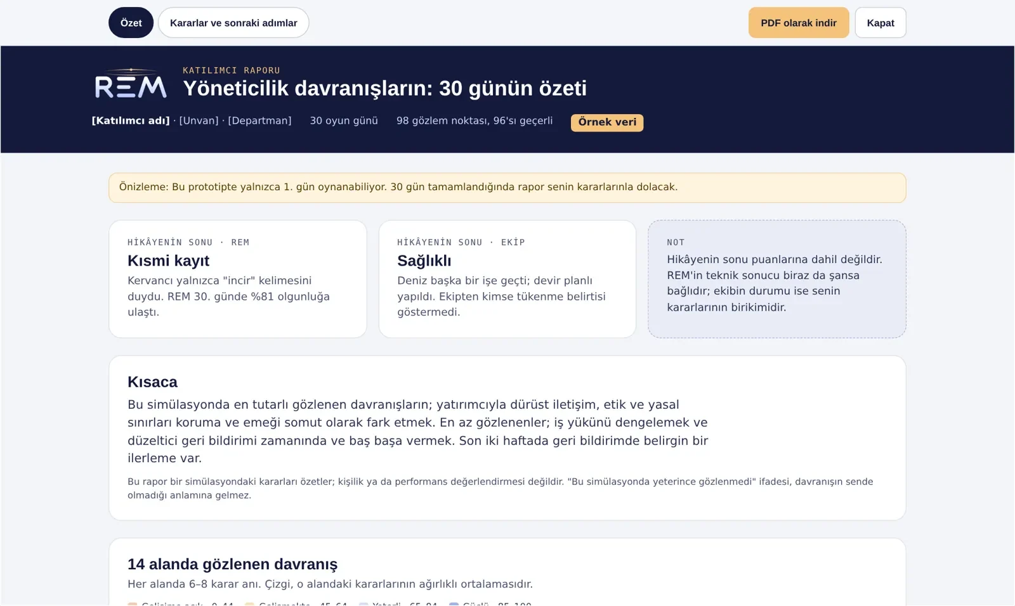The height and width of the screenshot is (606, 1015).
Task: Switch to the Özet tab
Action: coord(131,23)
